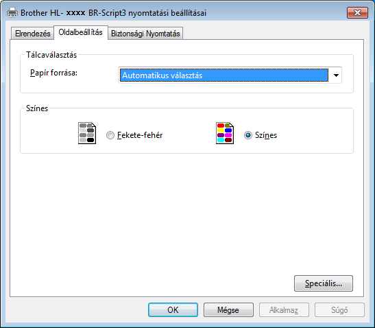This screenshot has width=375, height=328.
Task: Switch to the Oldalbeállítás tab
Action: 81,32
